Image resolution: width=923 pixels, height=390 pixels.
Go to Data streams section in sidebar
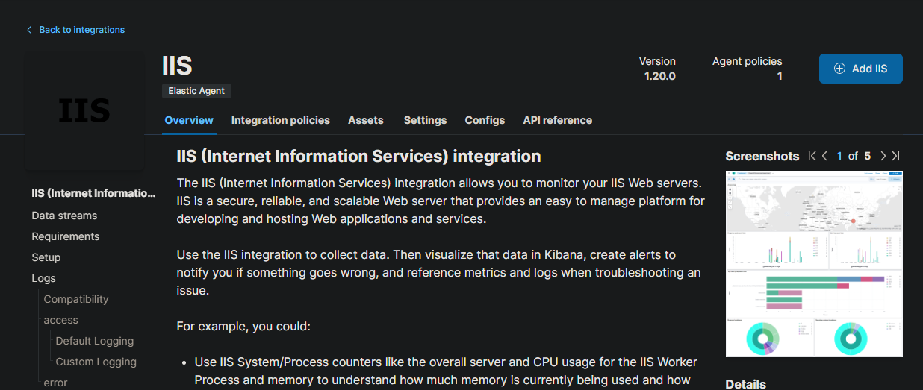pos(64,216)
